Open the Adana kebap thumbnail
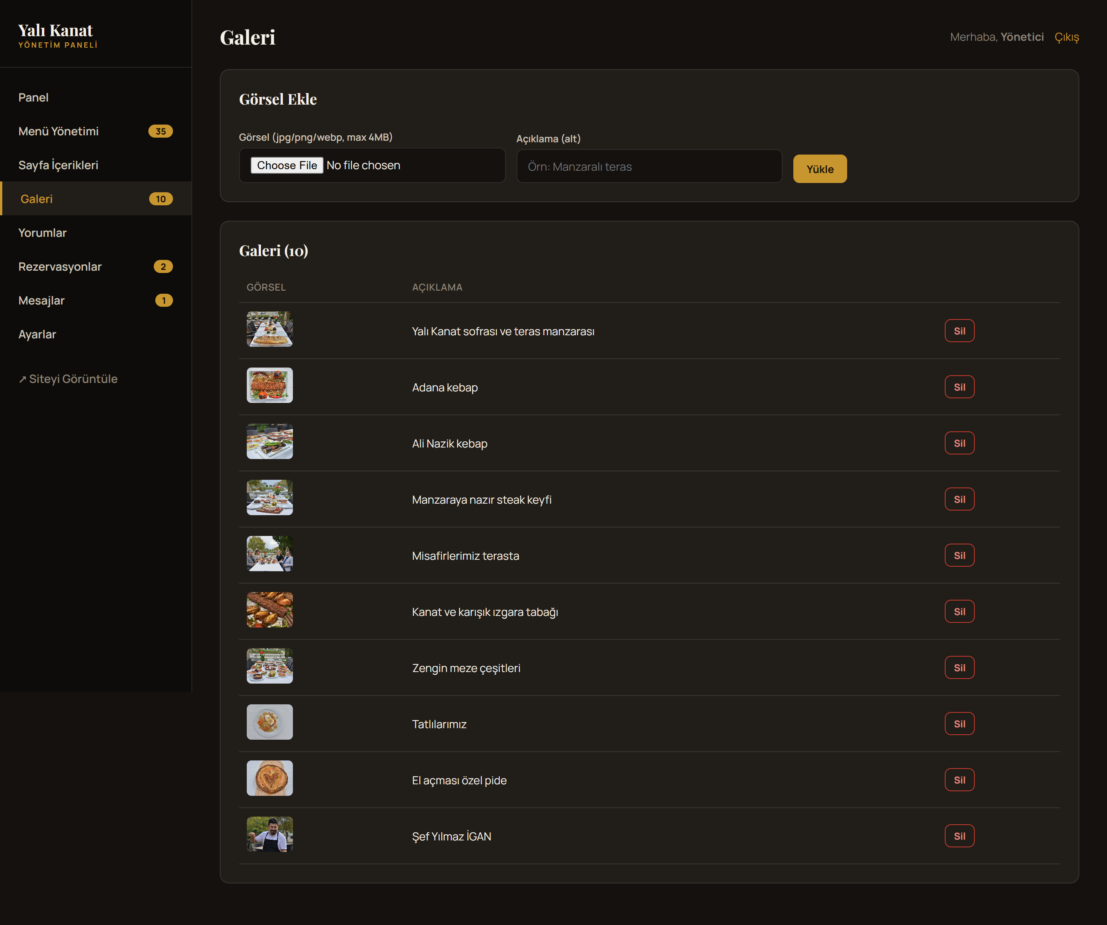Screen dimensions: 1107x925 click(269, 386)
